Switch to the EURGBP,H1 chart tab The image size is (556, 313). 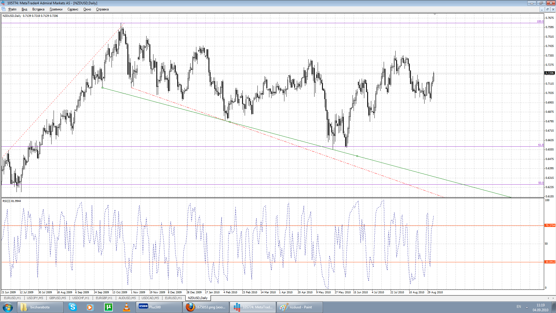[104, 298]
